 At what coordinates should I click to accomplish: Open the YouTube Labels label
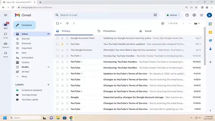30,99
